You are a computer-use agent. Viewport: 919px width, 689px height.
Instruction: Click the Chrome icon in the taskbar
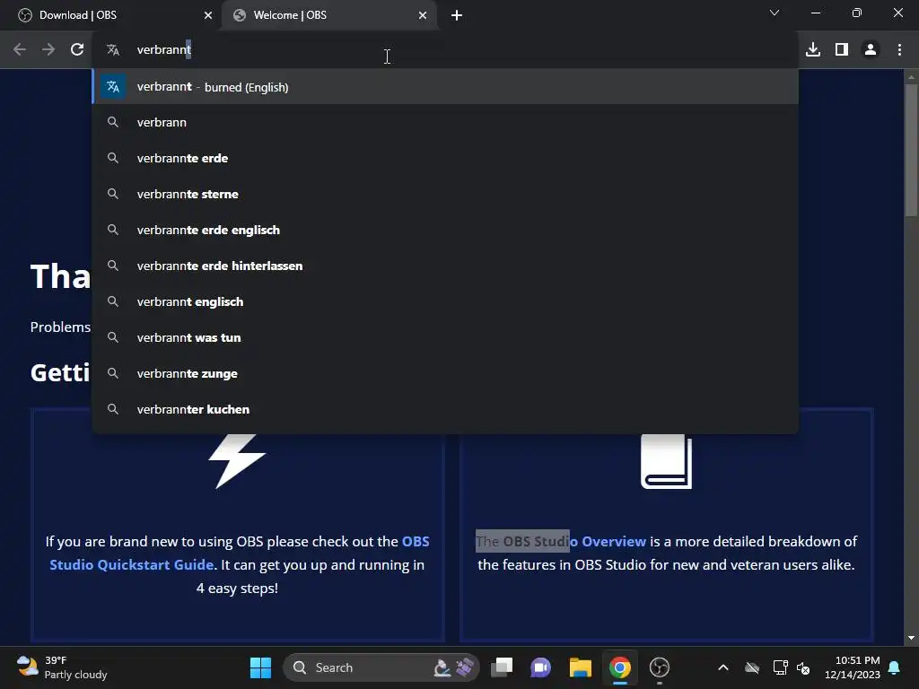click(x=619, y=667)
